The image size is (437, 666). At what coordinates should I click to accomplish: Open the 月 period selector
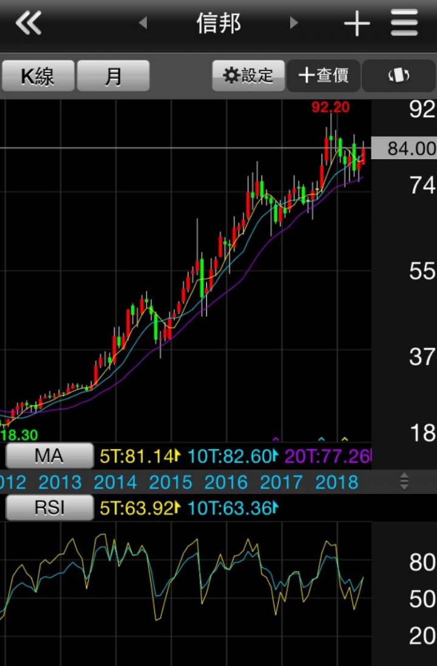113,75
